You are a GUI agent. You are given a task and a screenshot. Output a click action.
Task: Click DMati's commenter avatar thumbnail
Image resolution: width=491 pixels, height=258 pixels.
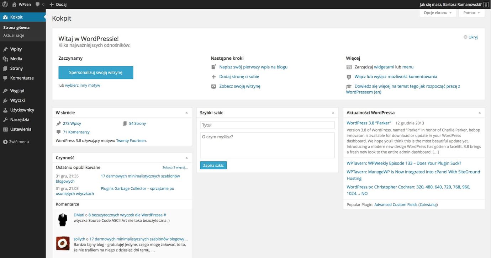(63, 220)
